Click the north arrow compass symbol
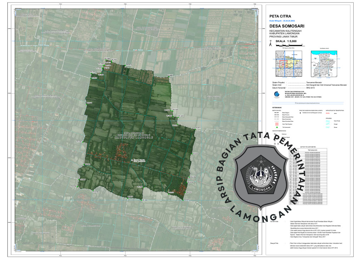 click(x=271, y=45)
